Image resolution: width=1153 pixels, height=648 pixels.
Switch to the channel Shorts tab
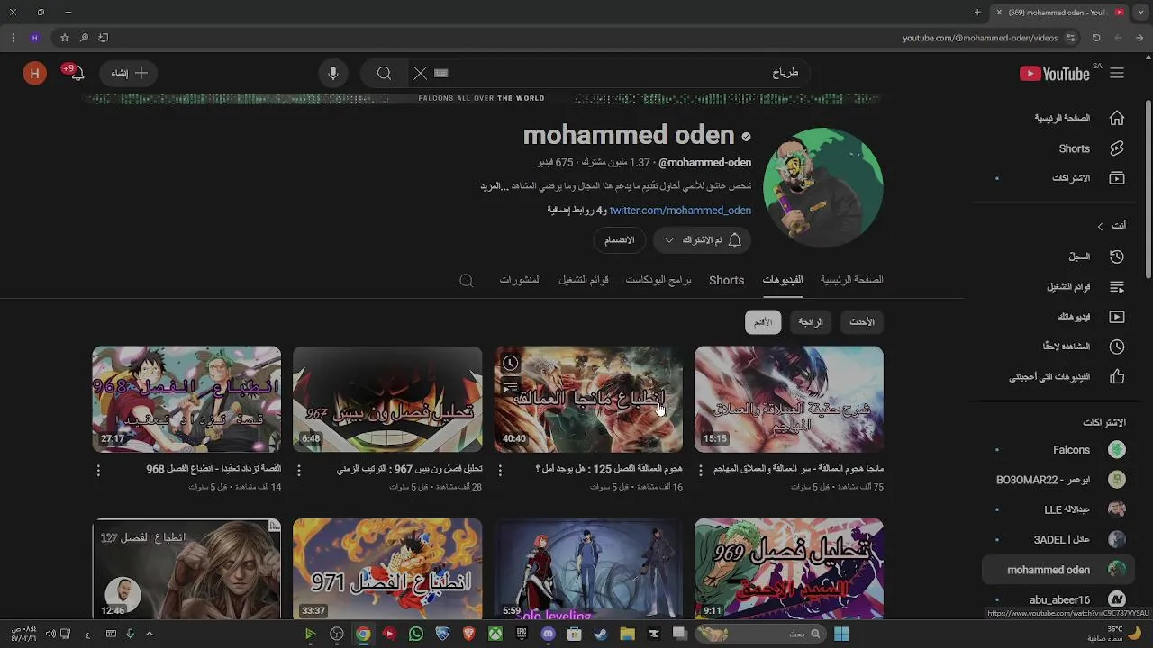[x=726, y=280]
